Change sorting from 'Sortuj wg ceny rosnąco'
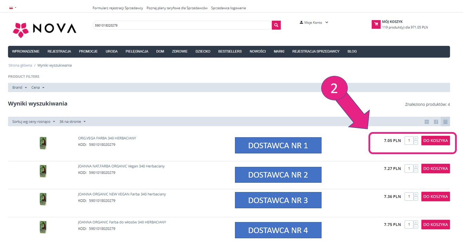This screenshot has height=241, width=463. click(x=33, y=122)
